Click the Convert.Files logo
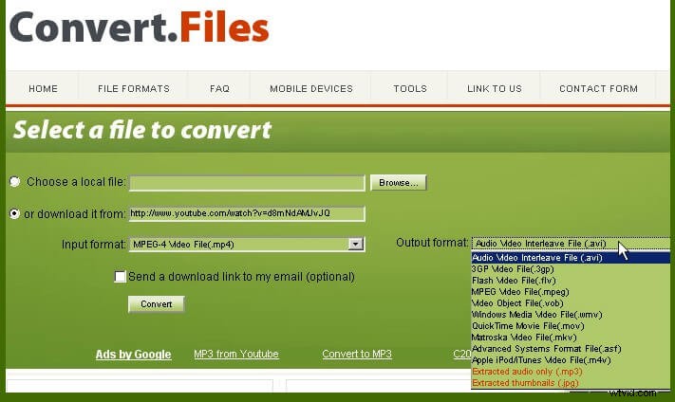The width and height of the screenshot is (675, 402). [139, 27]
